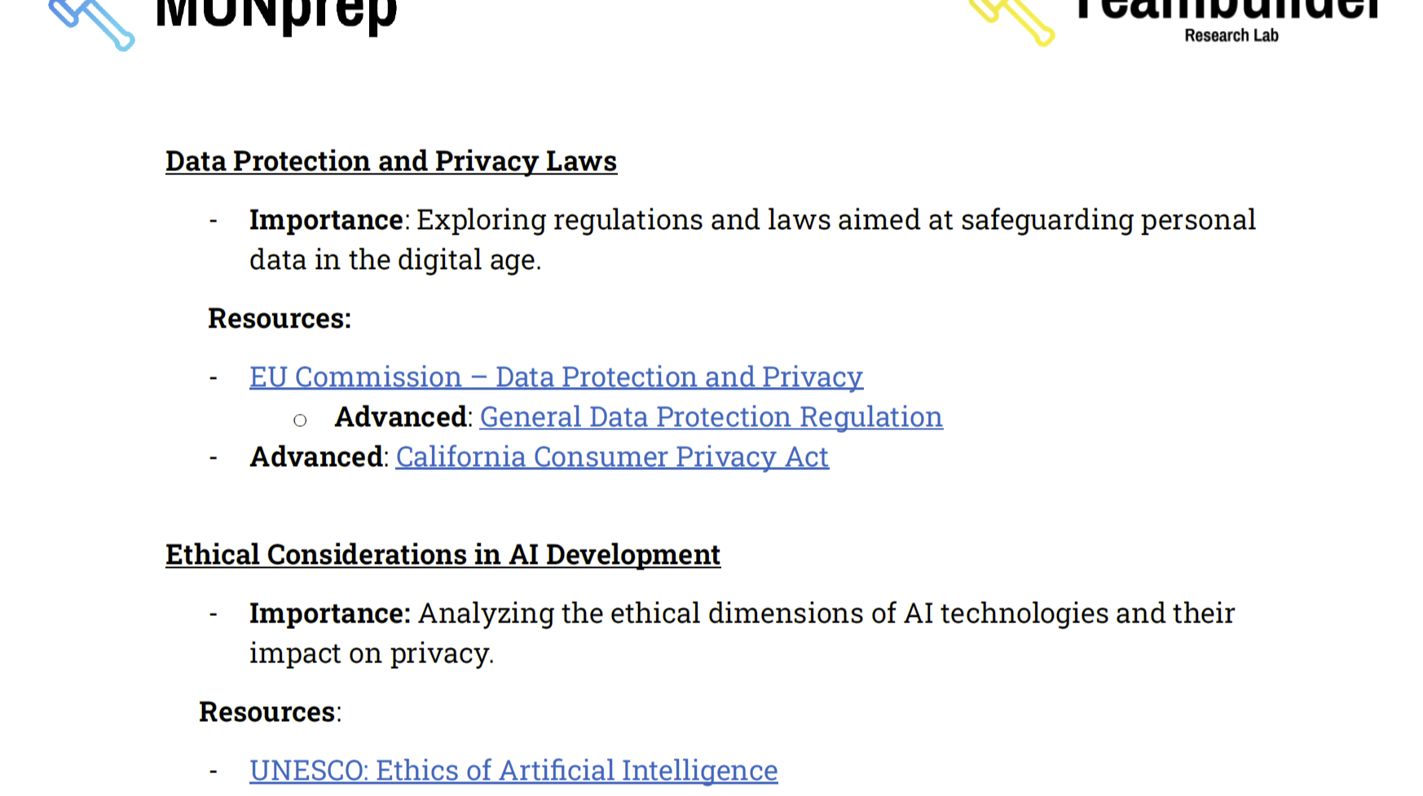
Task: Click the Teambuilder header text
Action: 1227,10
